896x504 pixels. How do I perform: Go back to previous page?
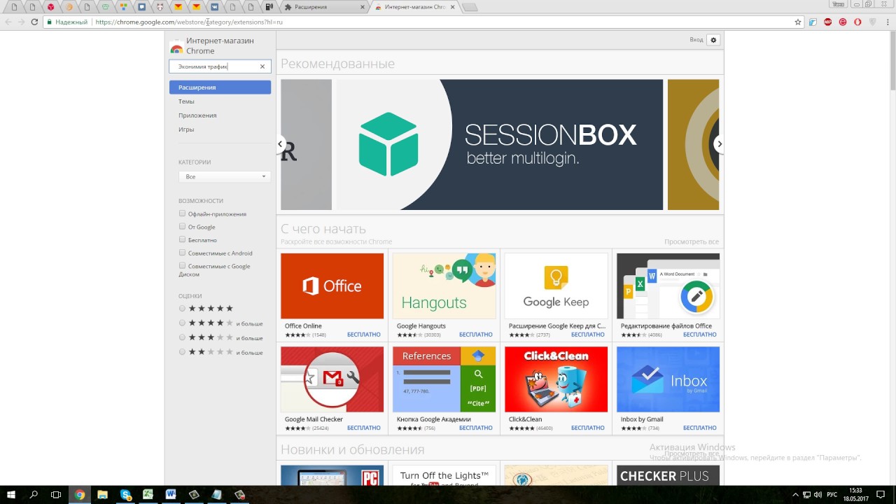[8, 22]
